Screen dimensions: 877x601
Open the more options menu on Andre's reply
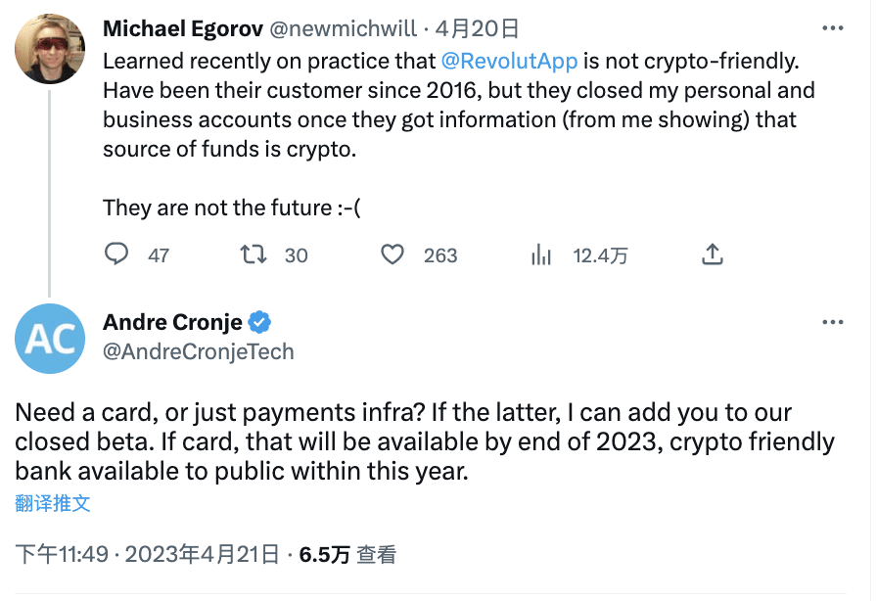pos(833,322)
